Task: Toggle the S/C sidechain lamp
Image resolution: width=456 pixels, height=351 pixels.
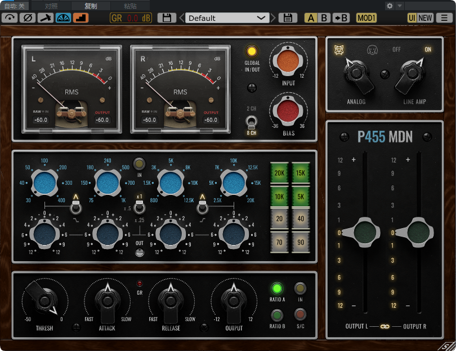Action: coord(300,315)
